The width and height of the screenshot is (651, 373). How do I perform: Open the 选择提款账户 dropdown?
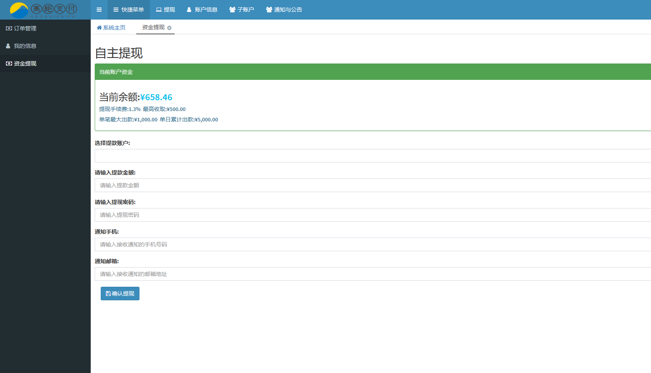(372, 156)
